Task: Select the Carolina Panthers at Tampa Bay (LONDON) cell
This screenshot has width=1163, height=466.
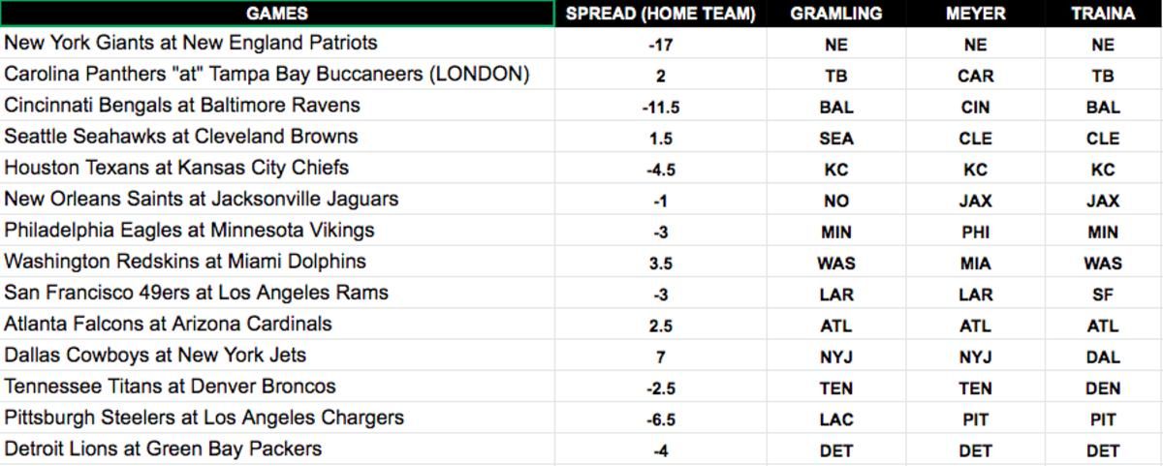Action: tap(277, 75)
